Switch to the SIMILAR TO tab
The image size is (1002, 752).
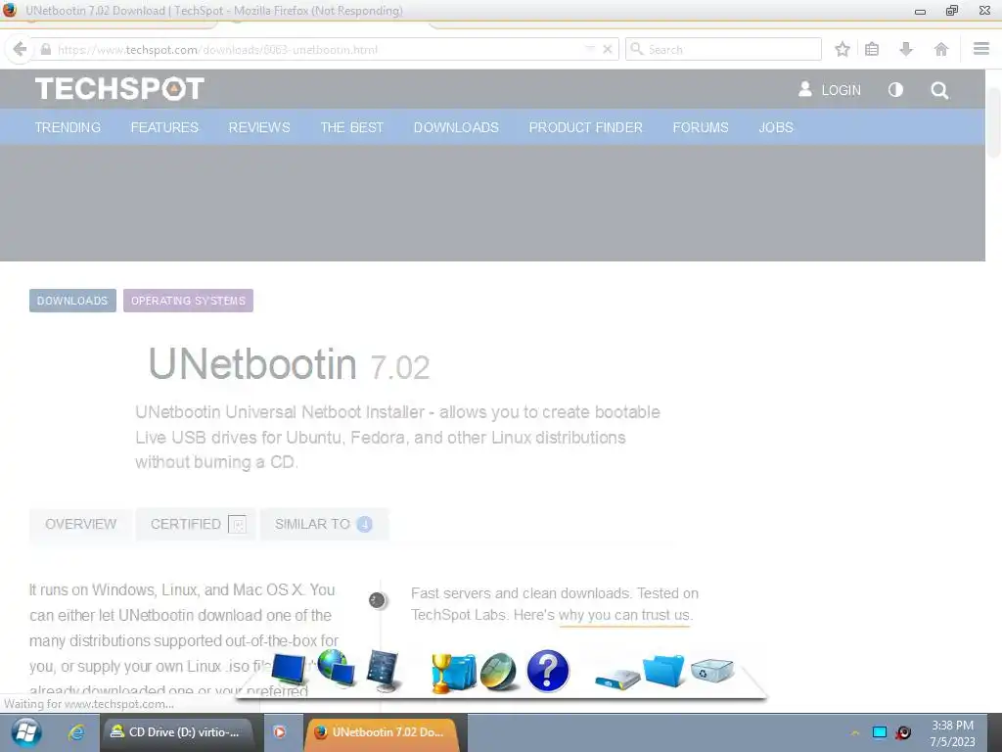[324, 525]
